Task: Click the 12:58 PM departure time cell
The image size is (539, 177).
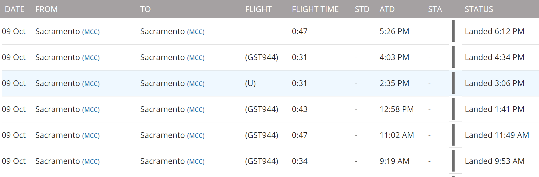Action: [x=396, y=109]
